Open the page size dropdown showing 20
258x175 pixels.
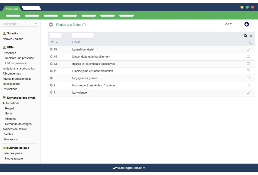click(227, 24)
